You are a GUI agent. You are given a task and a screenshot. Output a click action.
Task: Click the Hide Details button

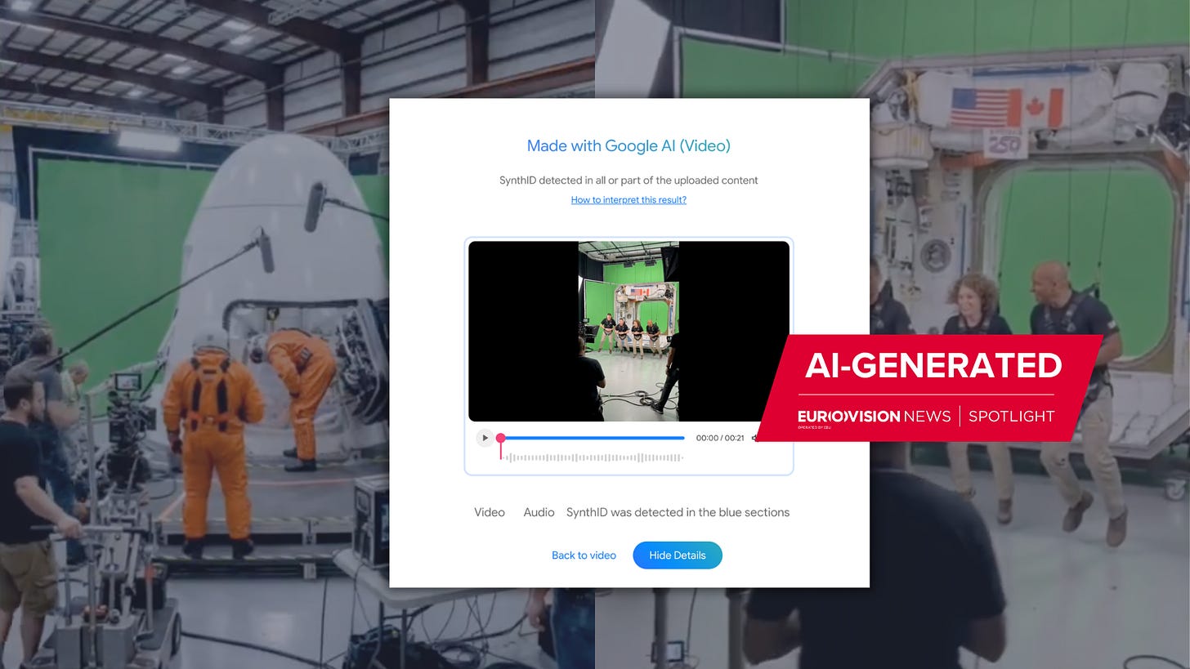pos(678,555)
